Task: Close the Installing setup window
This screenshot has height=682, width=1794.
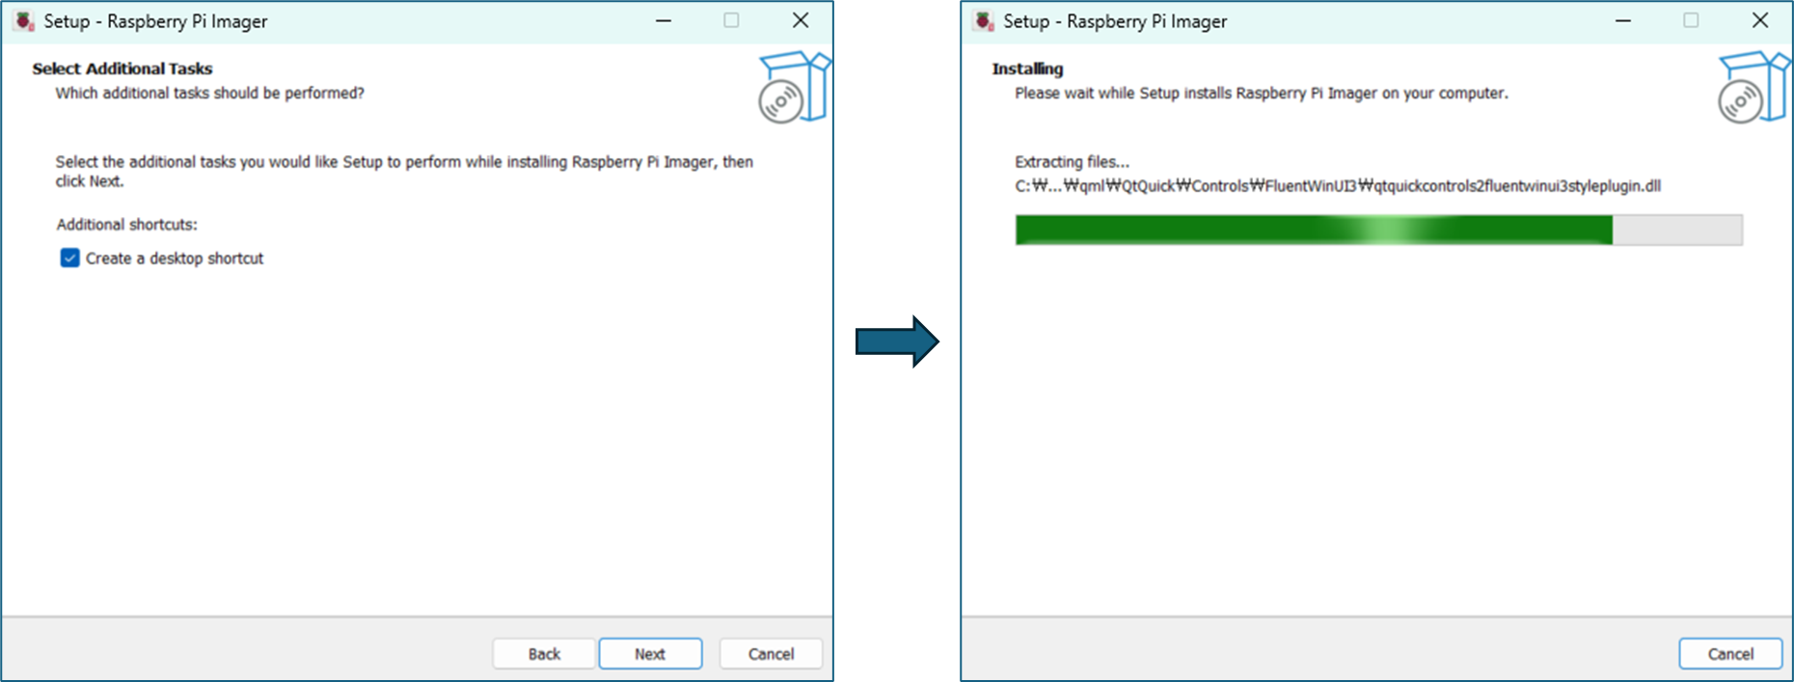Action: (x=1760, y=20)
